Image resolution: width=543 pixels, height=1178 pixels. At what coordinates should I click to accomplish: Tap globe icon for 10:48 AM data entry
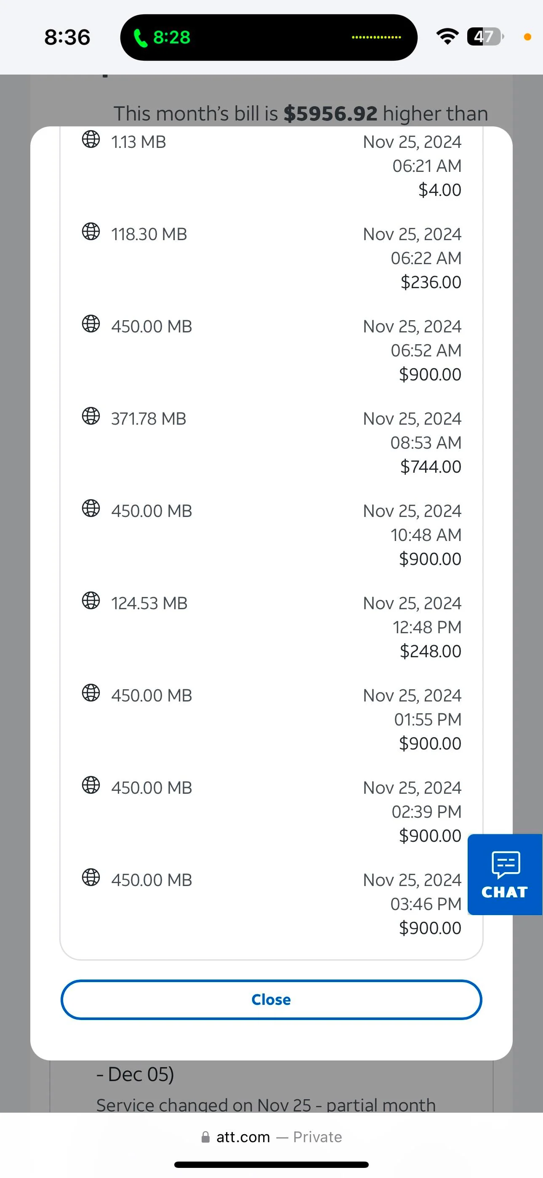[91, 508]
